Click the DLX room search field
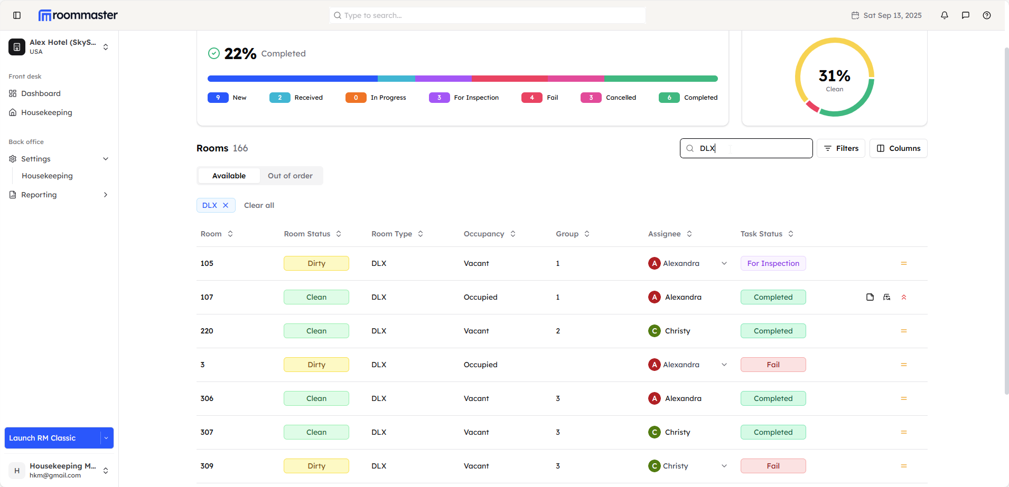Screen dimensions: 1009x487 click(750, 148)
